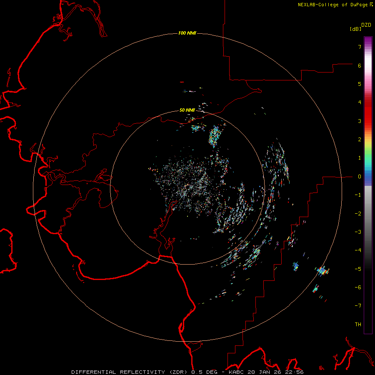This screenshot has height=375, width=375.
Task: Click the '-1' value on the color scale
Action: click(358, 195)
